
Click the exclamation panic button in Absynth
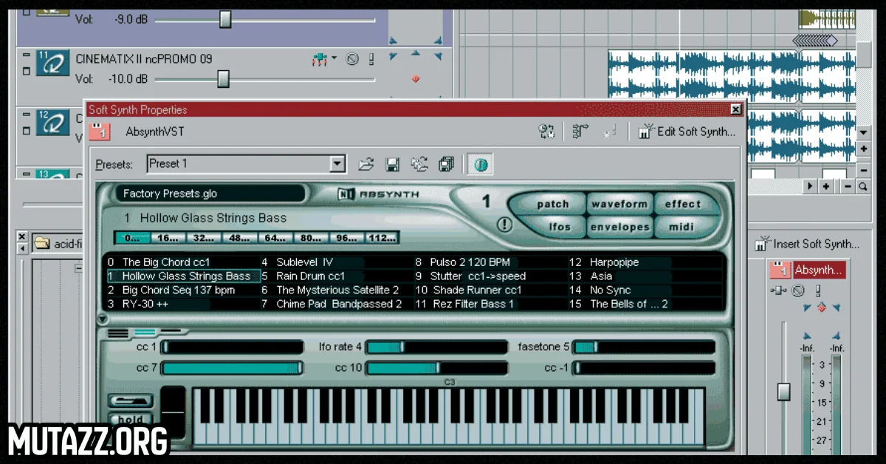pyautogui.click(x=505, y=225)
